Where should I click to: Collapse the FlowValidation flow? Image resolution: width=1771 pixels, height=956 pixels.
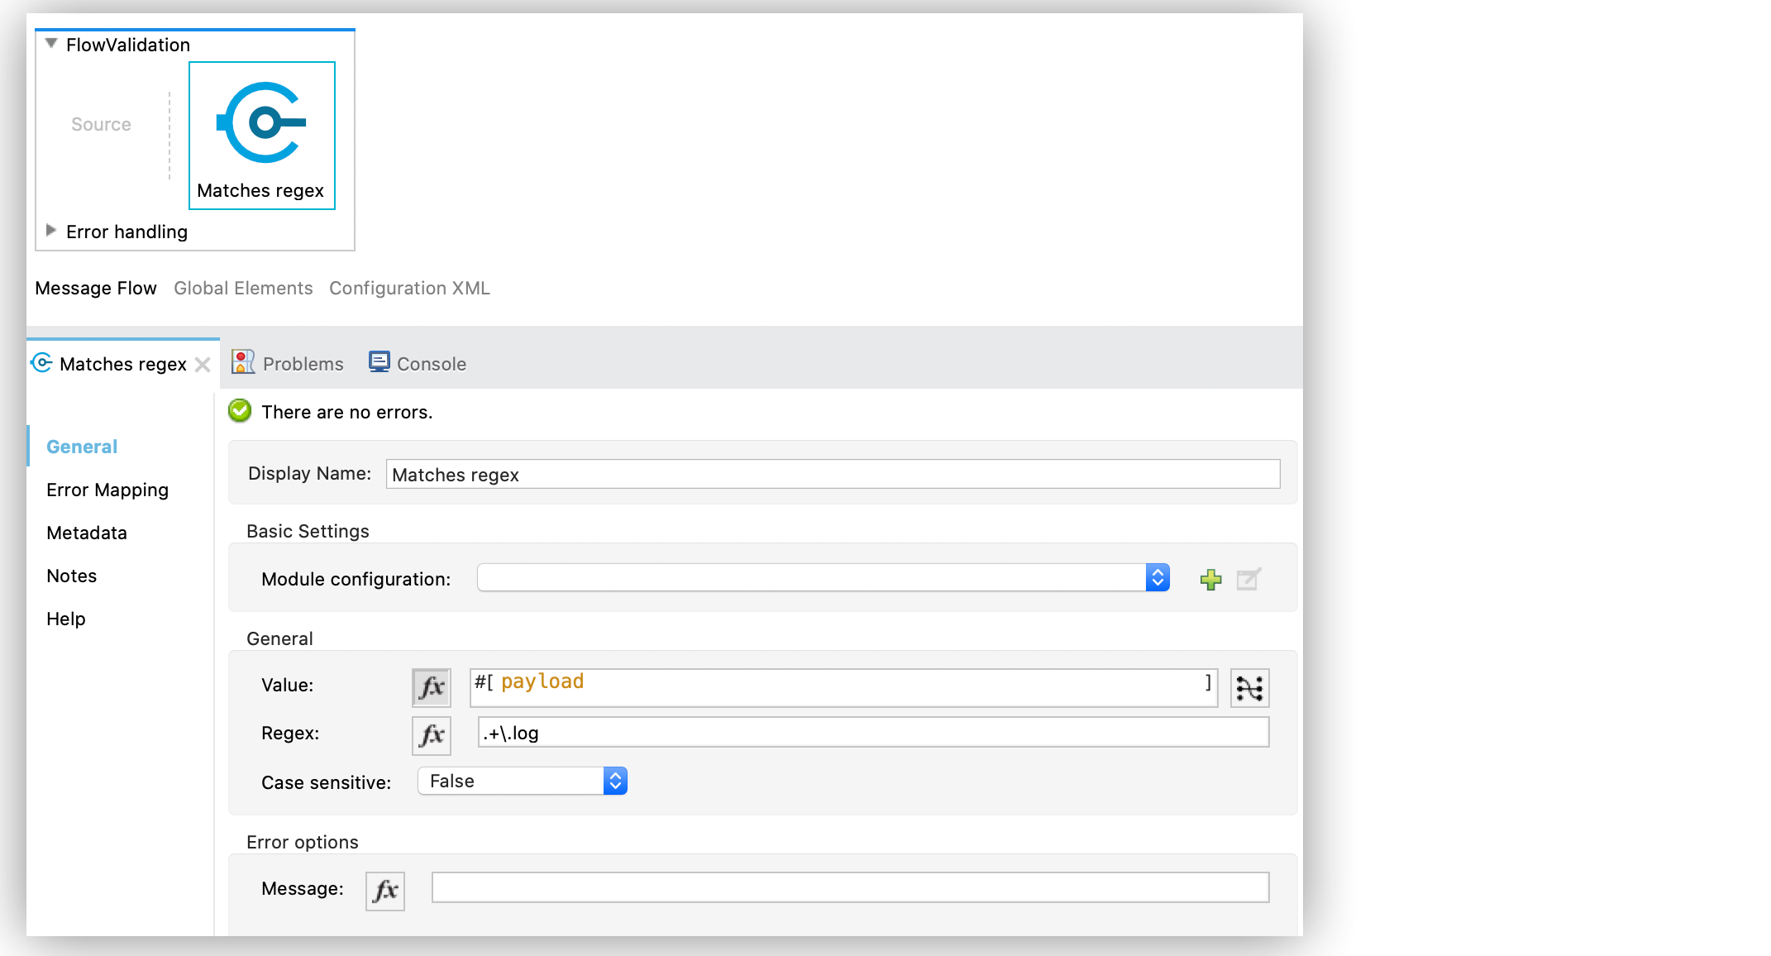click(x=50, y=45)
